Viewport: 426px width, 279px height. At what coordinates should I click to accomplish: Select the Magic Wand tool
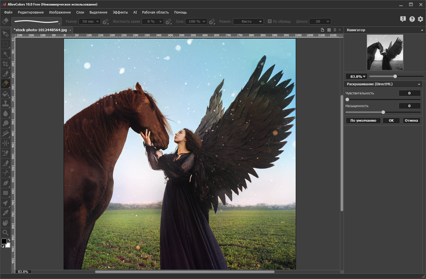5,54
